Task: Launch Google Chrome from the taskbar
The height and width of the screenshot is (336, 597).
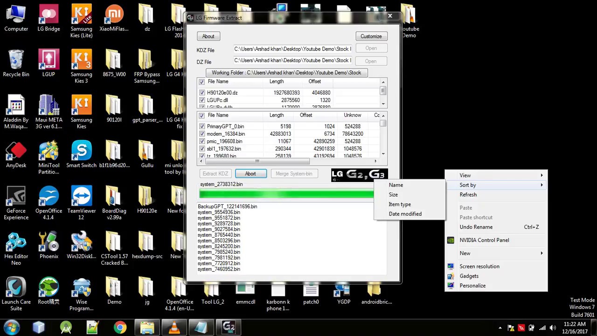Action: click(120, 328)
